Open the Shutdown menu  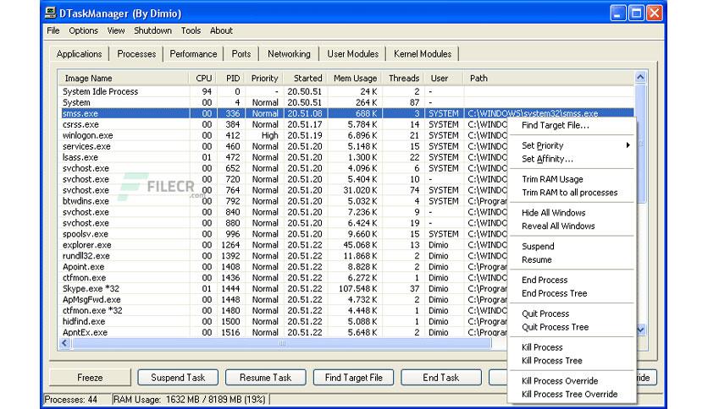152,30
